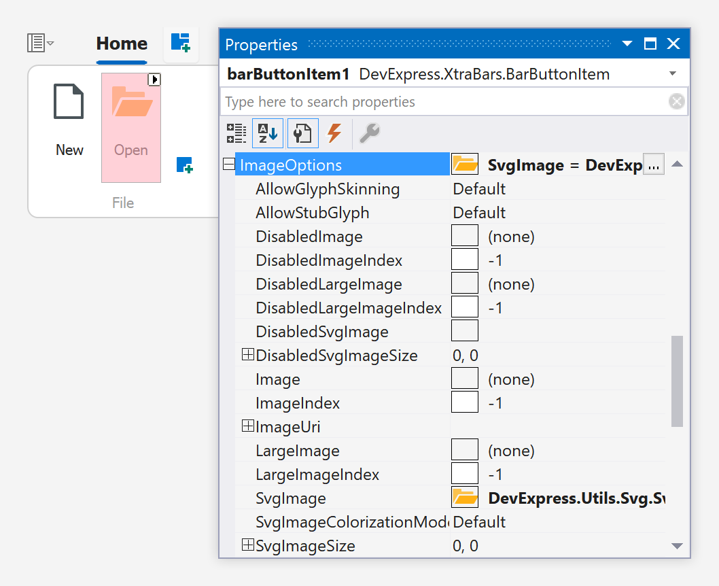719x586 pixels.
Task: Expand the DisabledSvgImageSize property
Action: [x=248, y=355]
